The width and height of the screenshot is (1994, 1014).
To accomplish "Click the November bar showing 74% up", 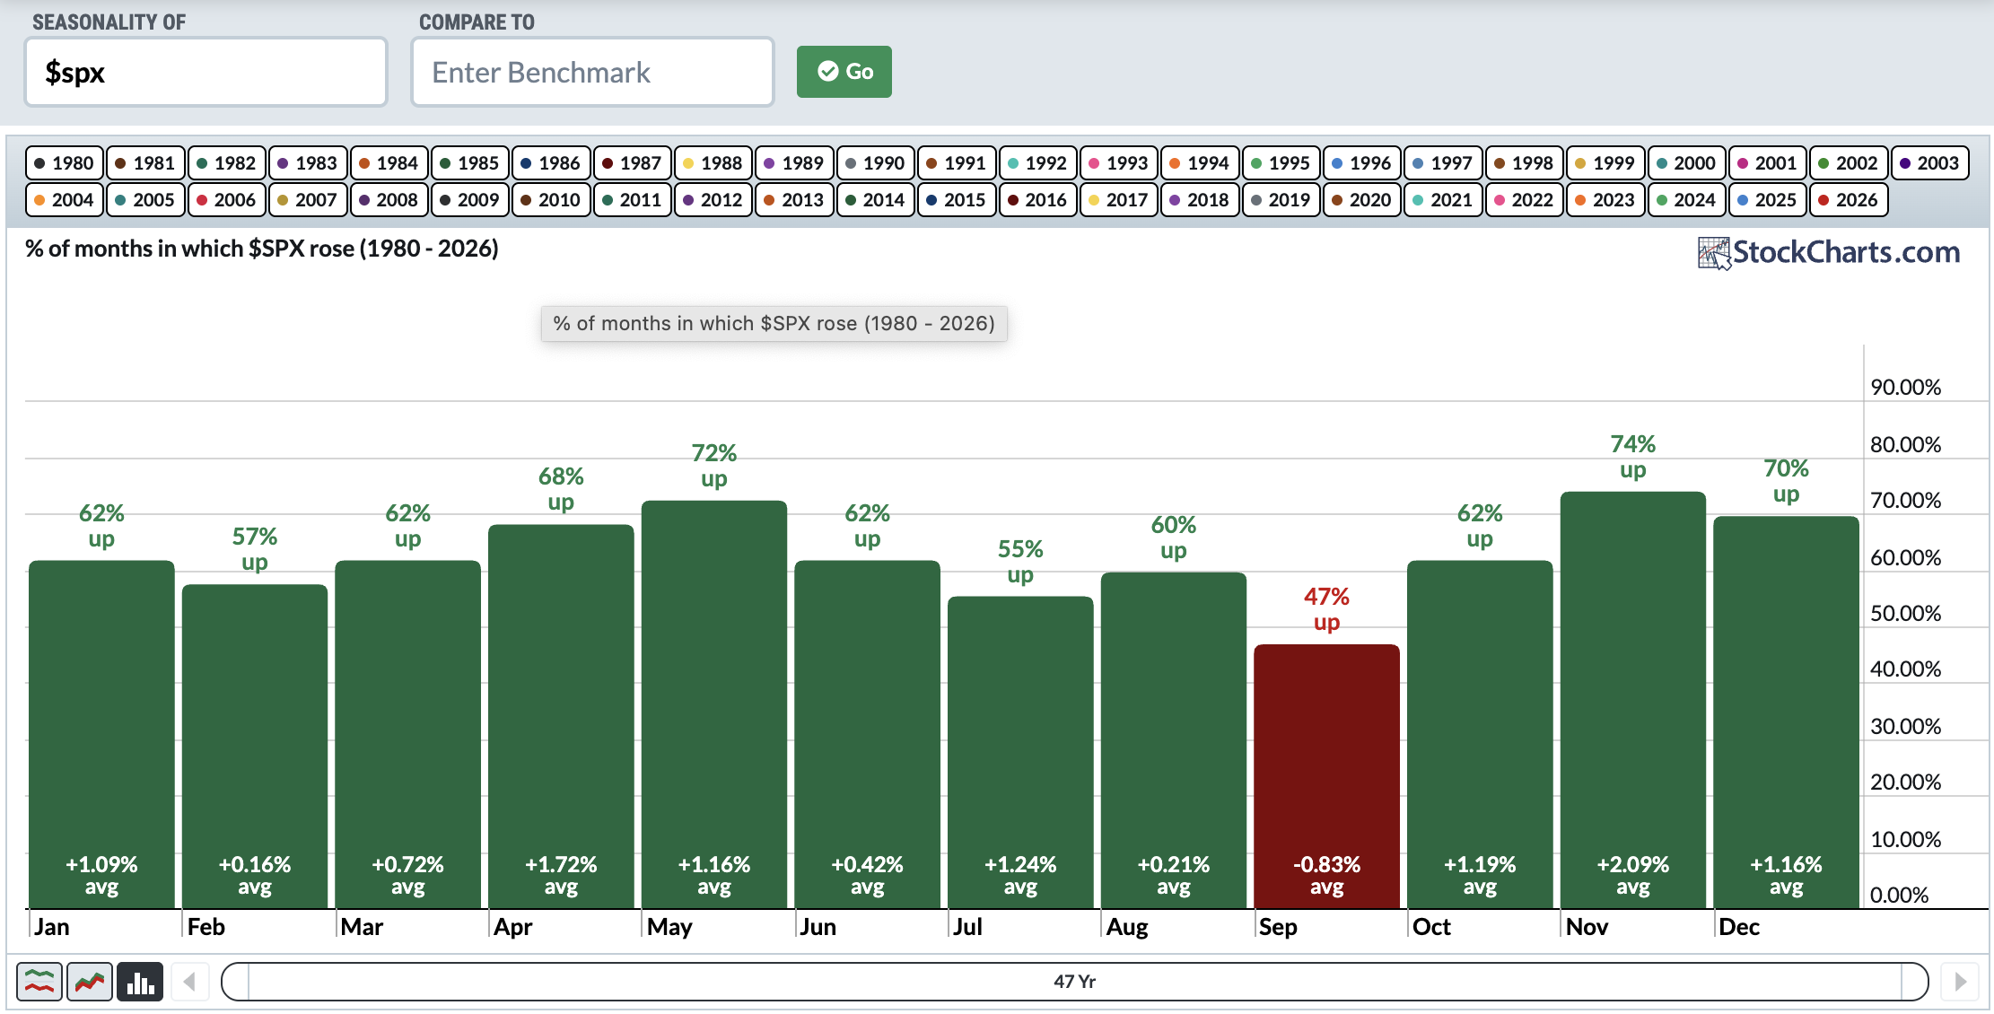I will coord(1632,700).
